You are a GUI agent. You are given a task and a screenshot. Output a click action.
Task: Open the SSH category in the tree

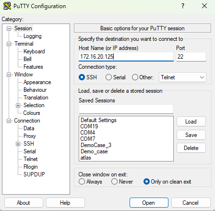point(29,144)
